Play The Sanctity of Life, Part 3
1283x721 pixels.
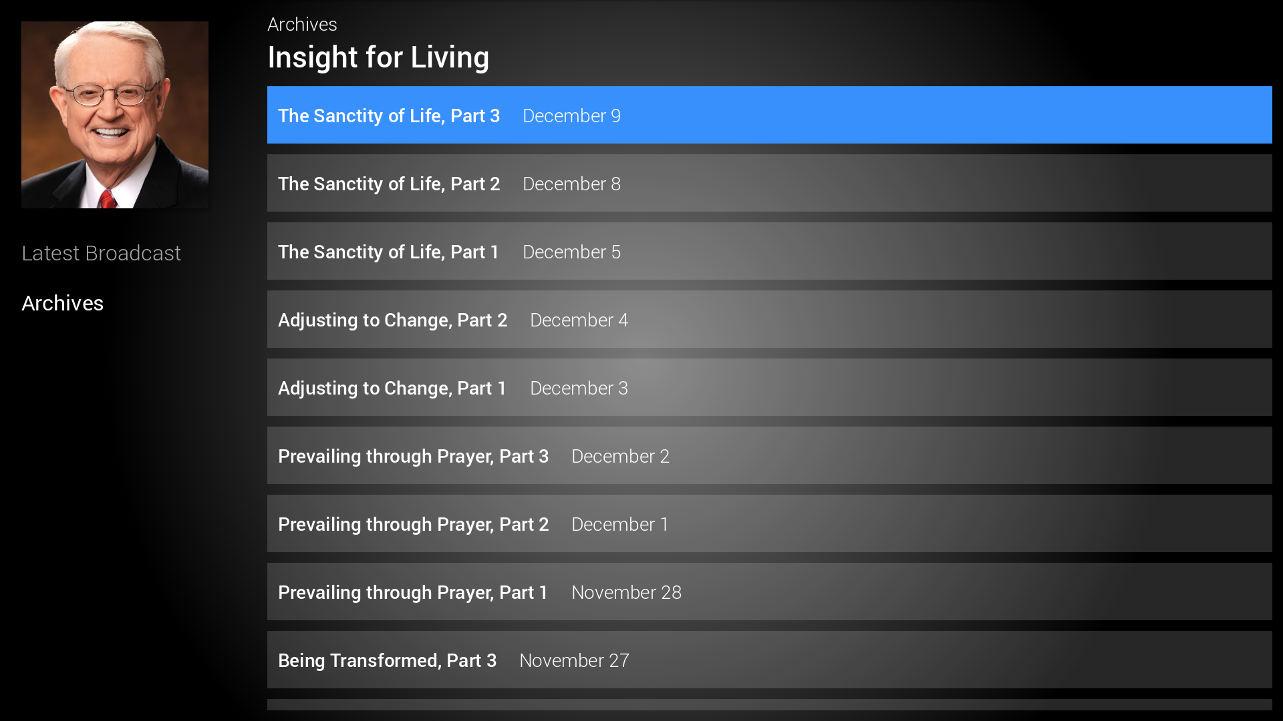[389, 115]
